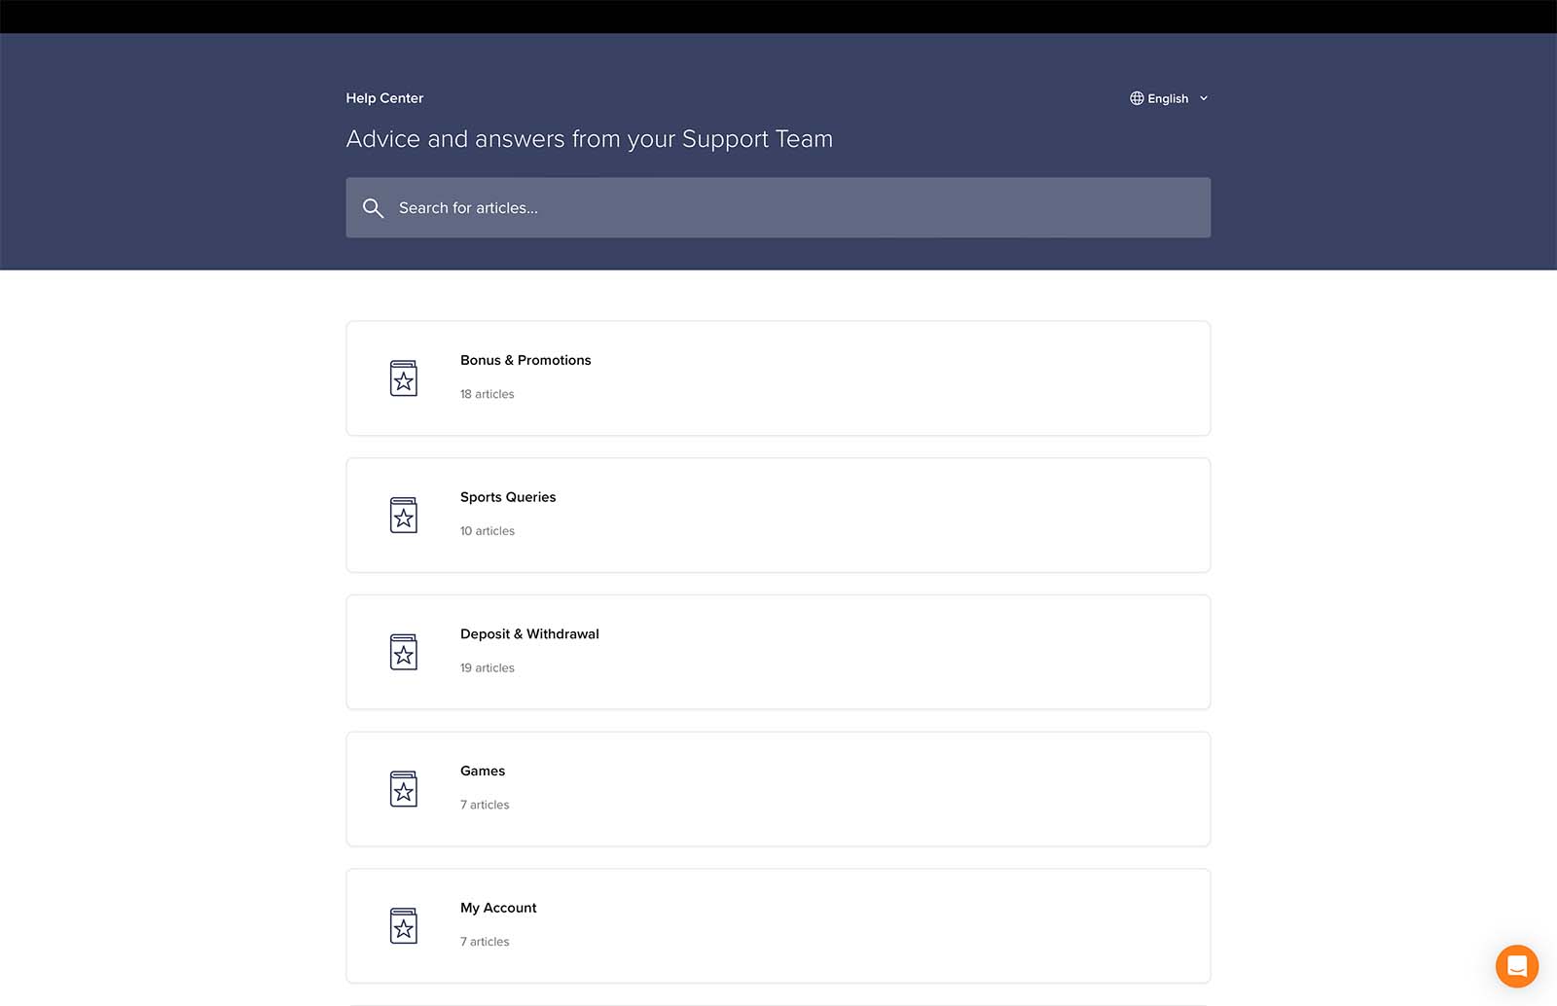
Task: Expand the chevron beside English
Action: coord(1204,98)
